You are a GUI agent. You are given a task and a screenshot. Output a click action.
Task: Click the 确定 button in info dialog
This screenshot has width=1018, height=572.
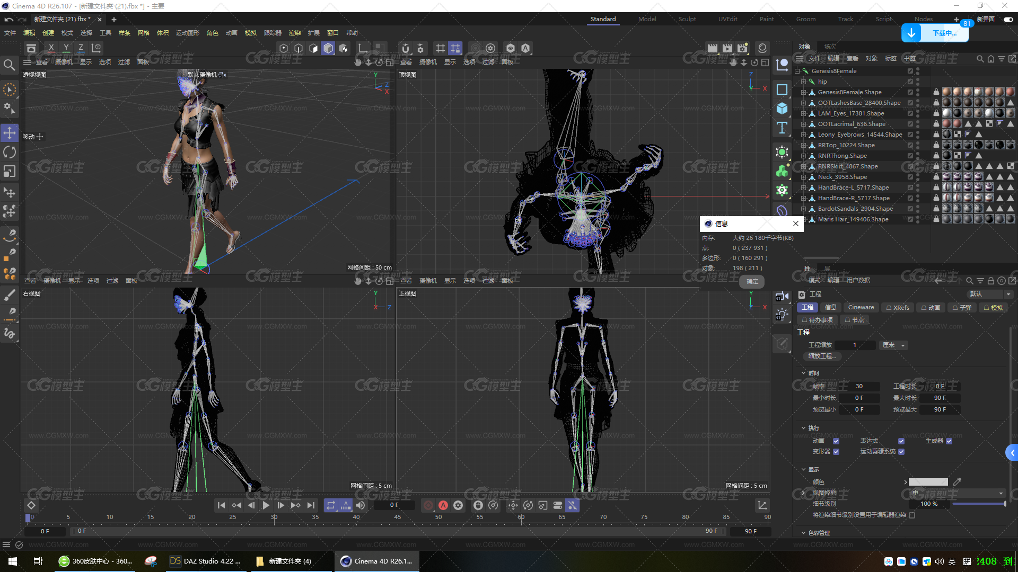tap(752, 281)
